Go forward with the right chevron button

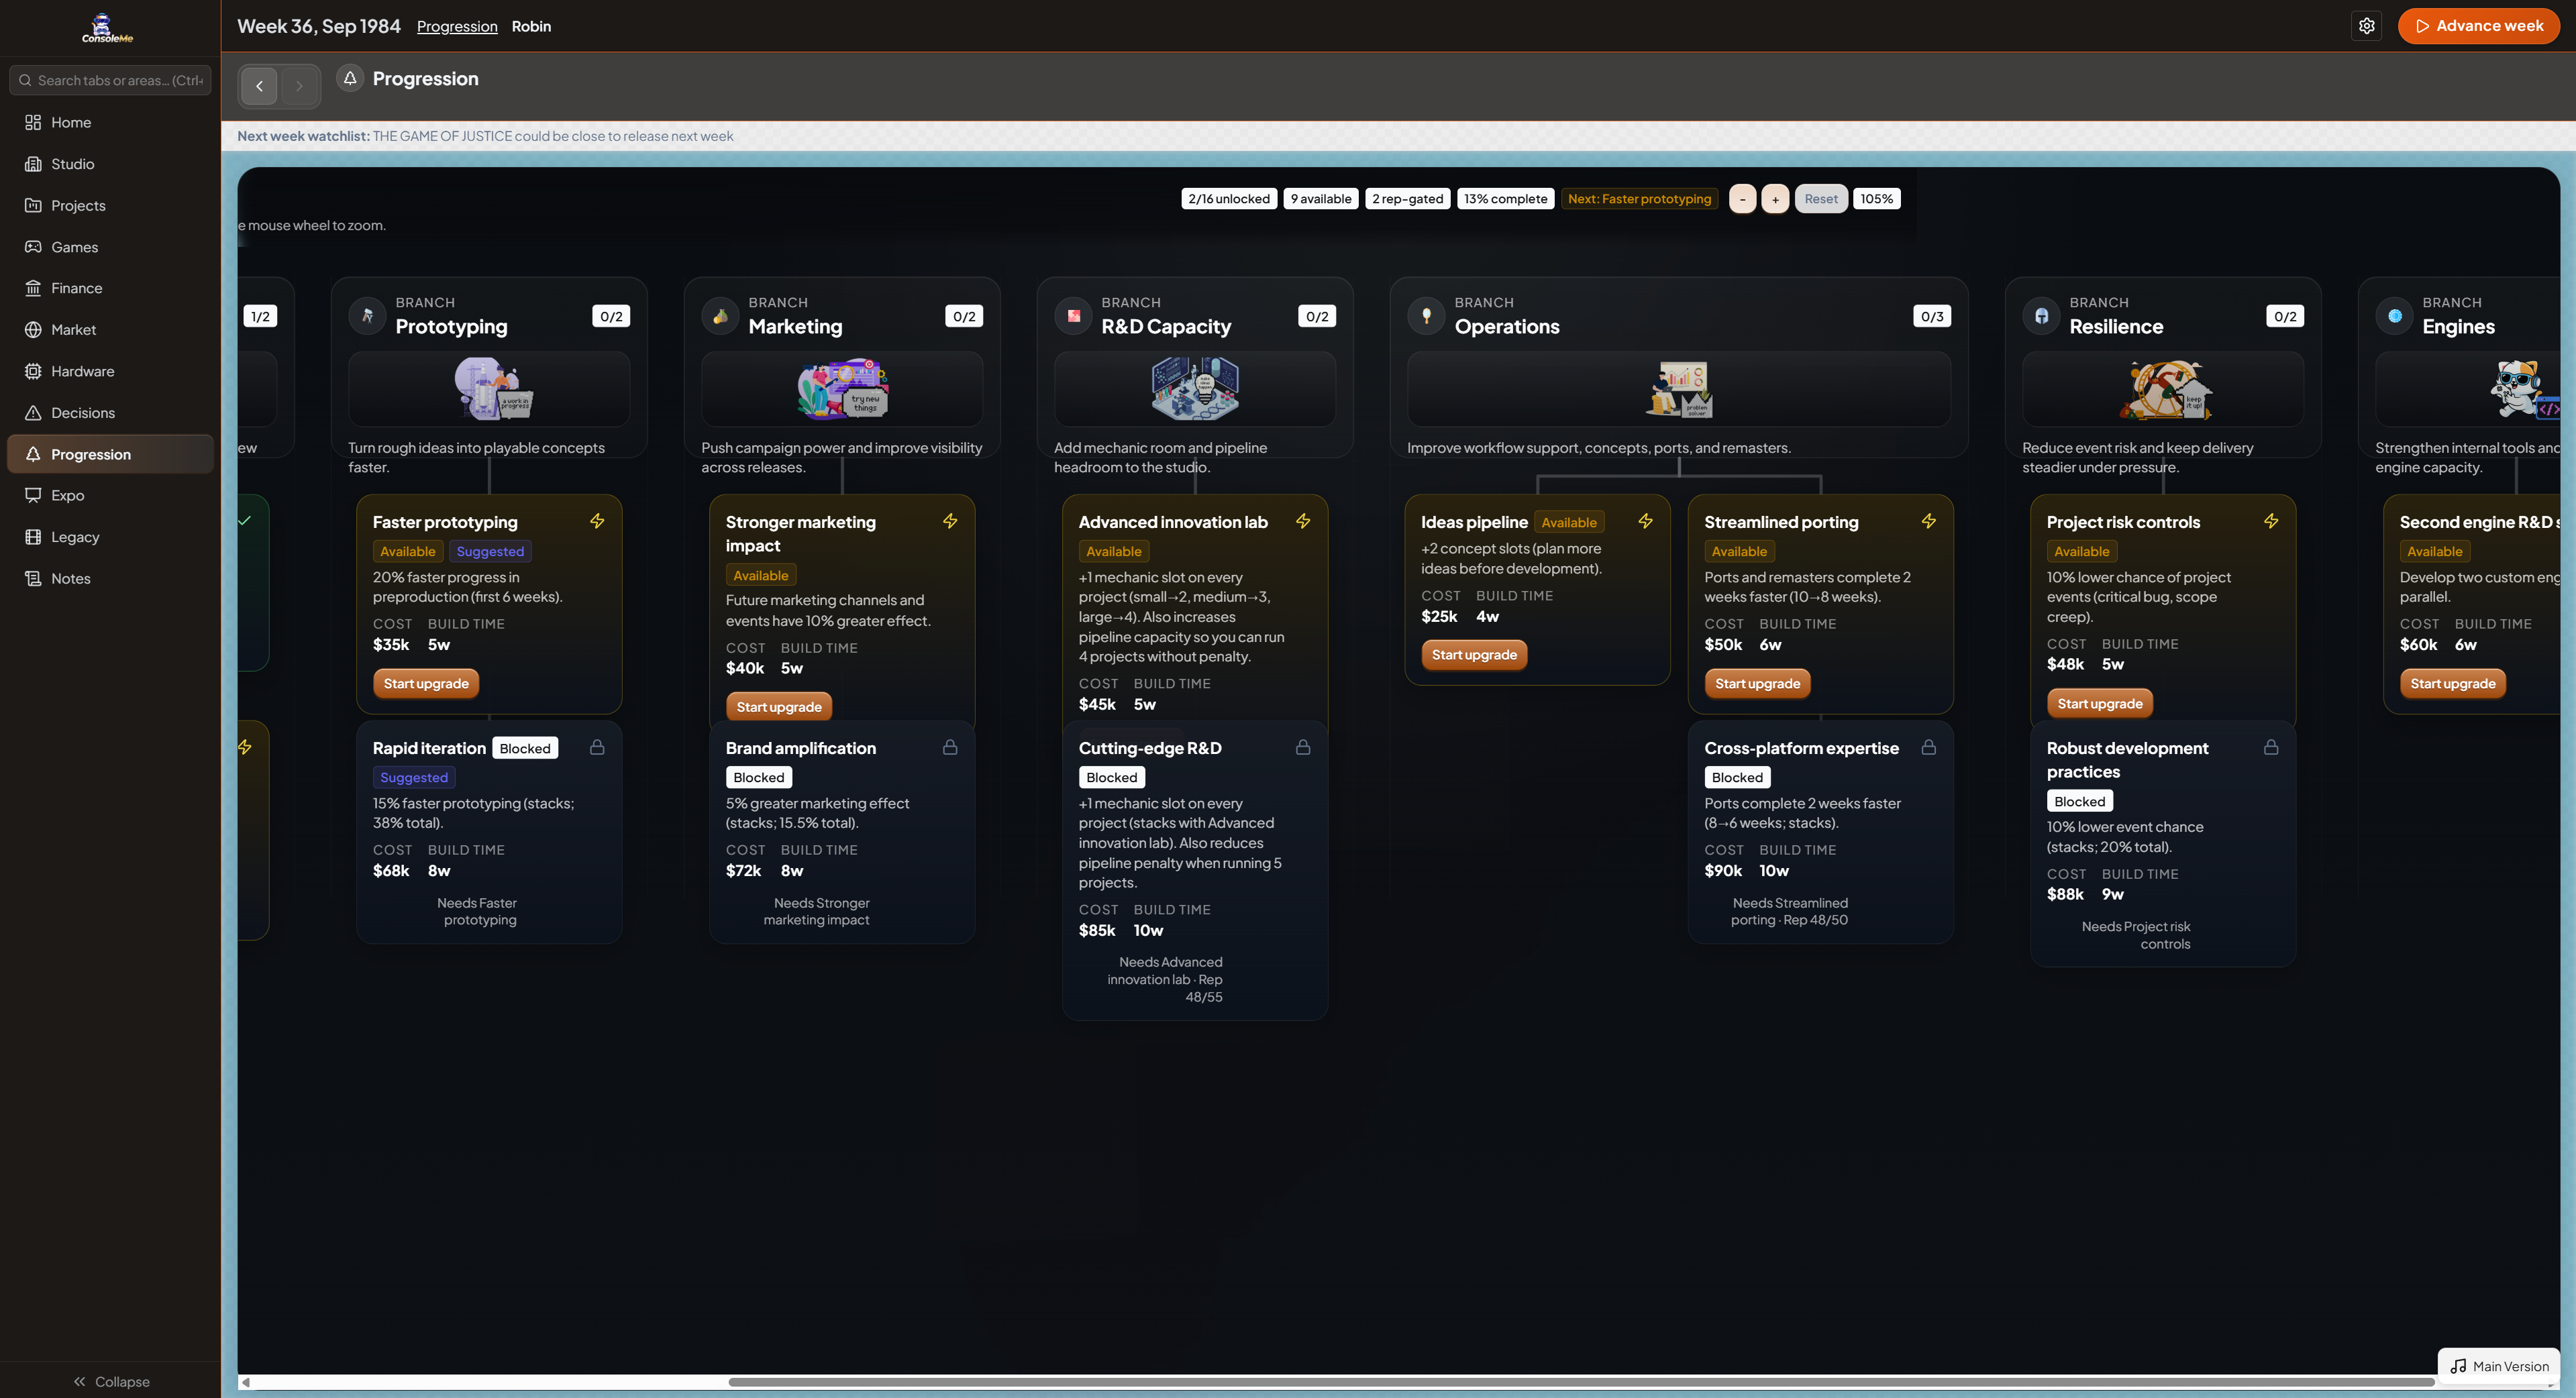pyautogui.click(x=299, y=86)
